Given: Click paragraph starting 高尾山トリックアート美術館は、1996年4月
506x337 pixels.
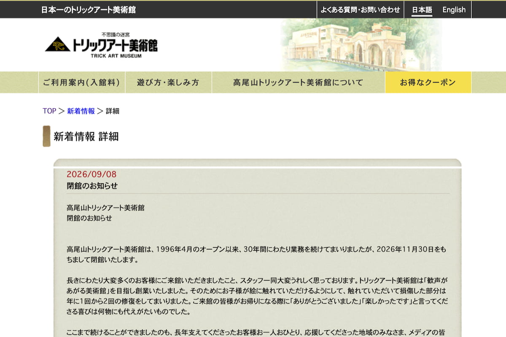Looking at the screenshot, I should tap(256, 254).
